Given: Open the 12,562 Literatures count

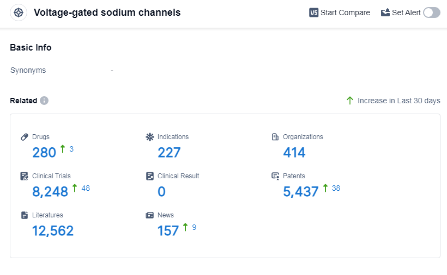Looking at the screenshot, I should pos(53,231).
